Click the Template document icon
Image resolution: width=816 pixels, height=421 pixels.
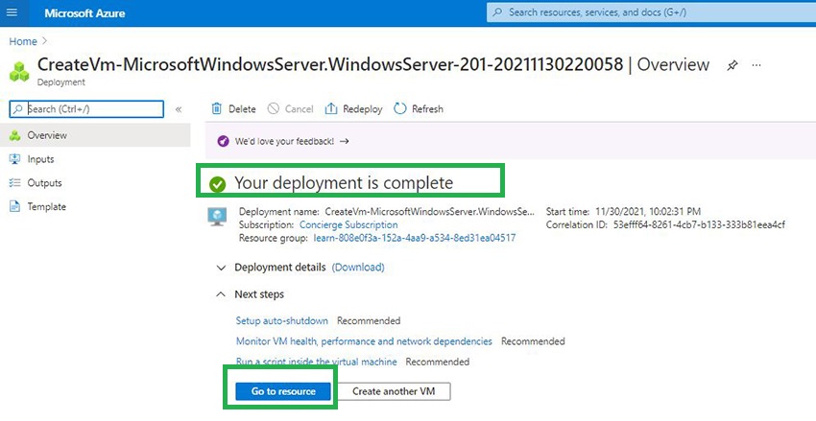14,206
